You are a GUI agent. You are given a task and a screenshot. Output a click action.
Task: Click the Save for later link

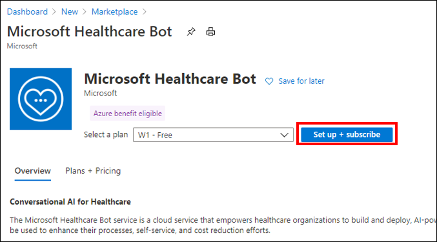301,81
